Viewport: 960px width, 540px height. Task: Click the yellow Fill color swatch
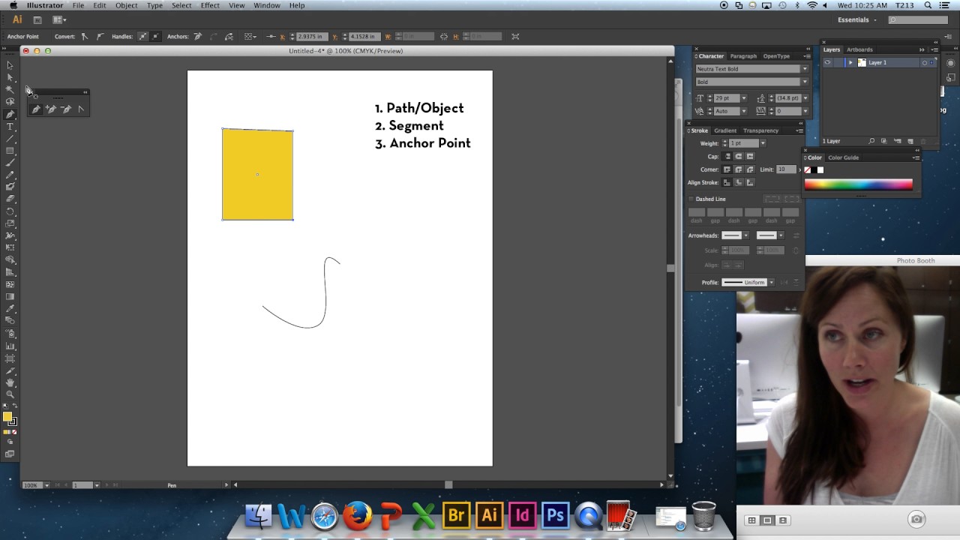[7, 417]
